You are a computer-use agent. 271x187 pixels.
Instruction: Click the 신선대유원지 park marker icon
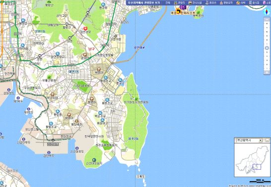[x=94, y=160]
